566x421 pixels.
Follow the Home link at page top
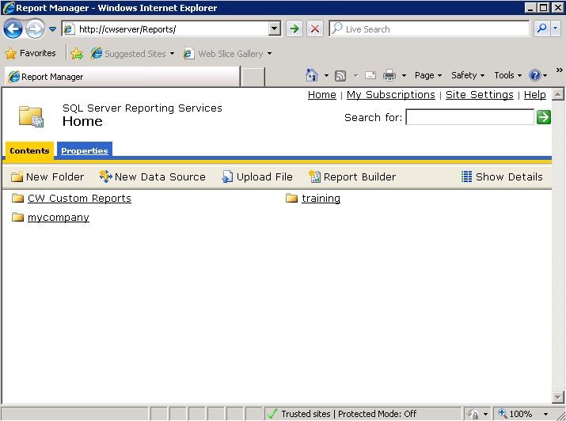click(322, 94)
